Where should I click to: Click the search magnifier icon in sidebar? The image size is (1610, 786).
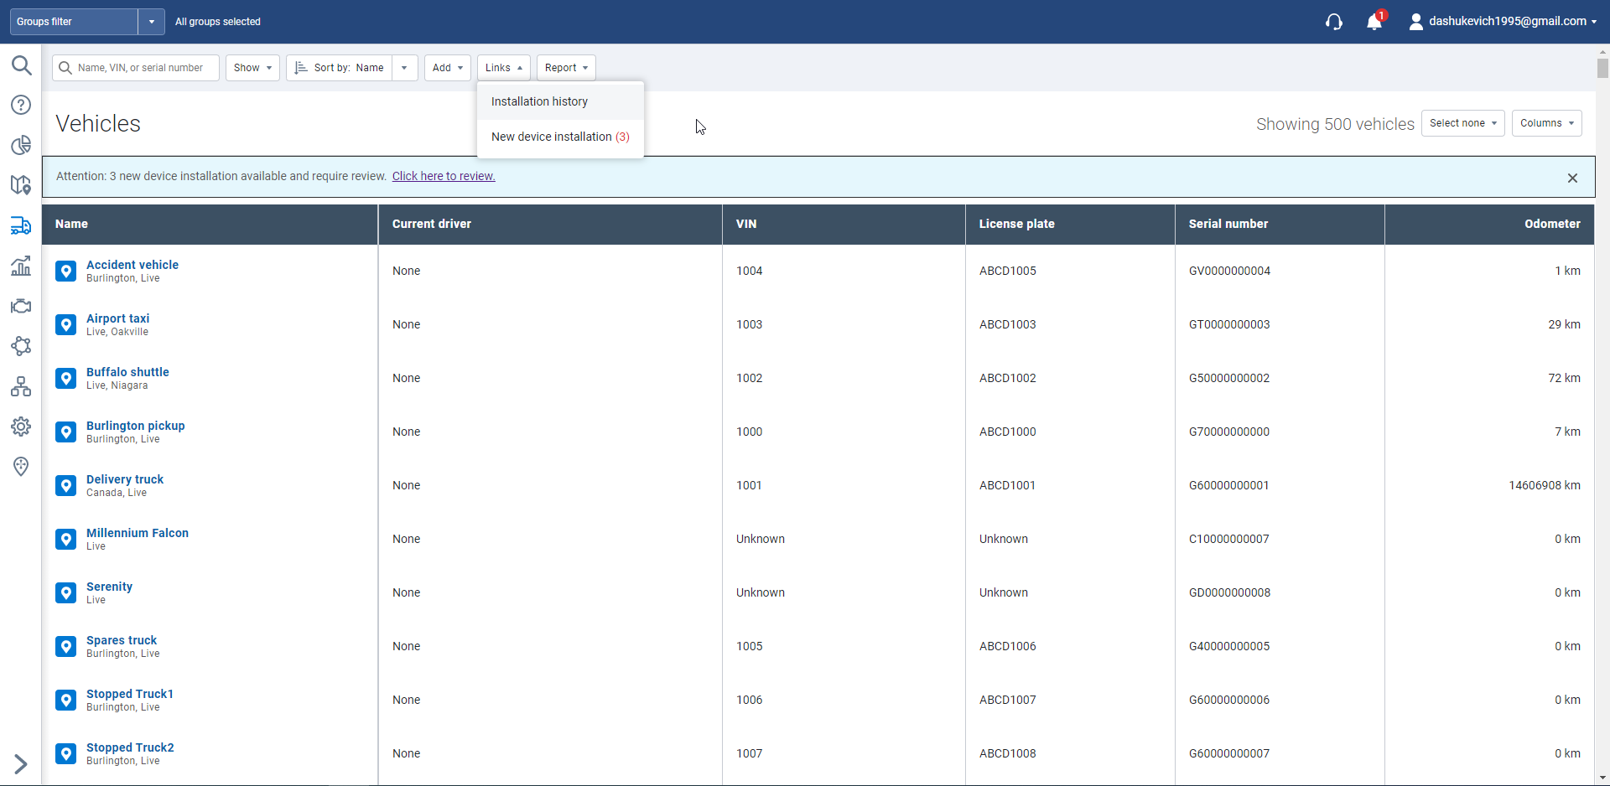point(21,65)
